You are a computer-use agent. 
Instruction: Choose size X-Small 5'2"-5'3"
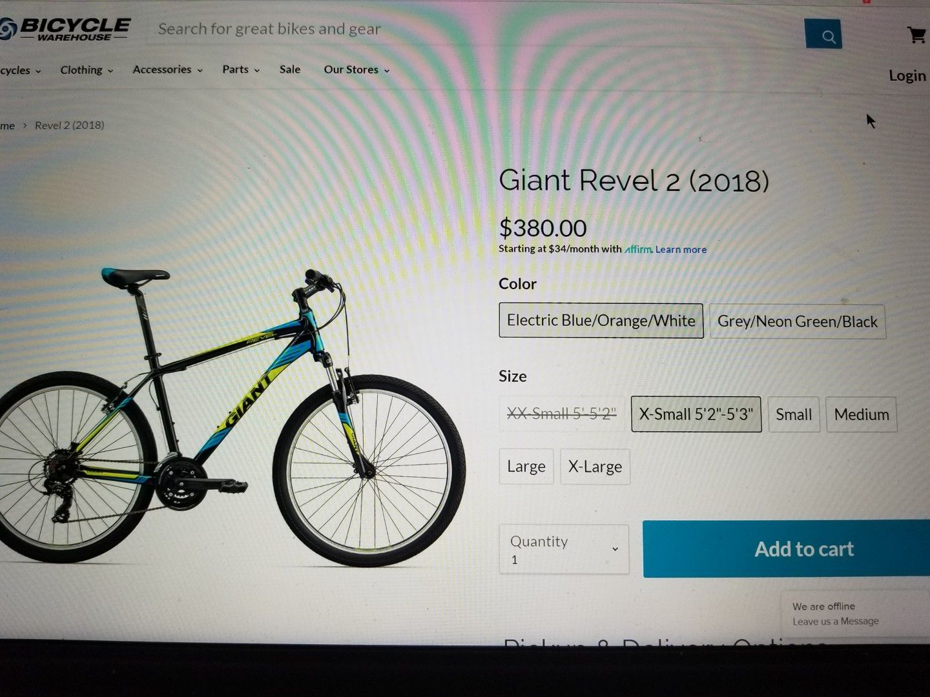pyautogui.click(x=696, y=414)
